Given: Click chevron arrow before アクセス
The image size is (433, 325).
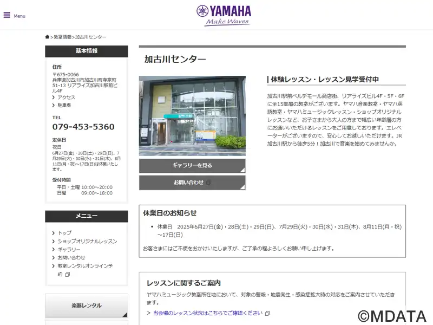Looking at the screenshot, I should click(x=54, y=97).
